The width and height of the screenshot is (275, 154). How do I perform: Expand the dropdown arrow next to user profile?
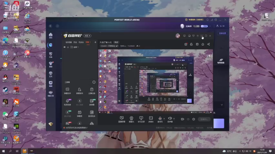[x=210, y=26]
